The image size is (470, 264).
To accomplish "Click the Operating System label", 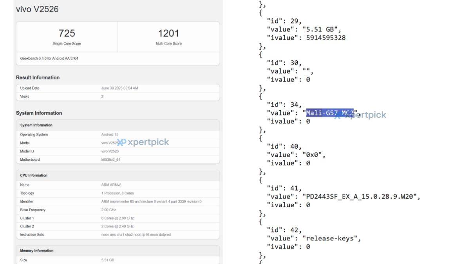I will point(34,135).
